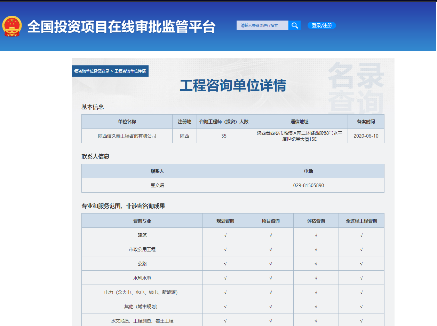Toggle 规划咨询 checkmark for 建筑 row
437x326 pixels.
point(225,234)
